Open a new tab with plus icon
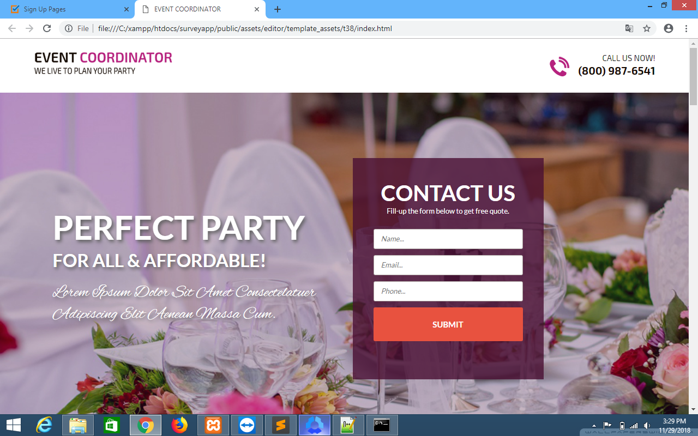Screen dimensions: 698x436 [x=278, y=9]
